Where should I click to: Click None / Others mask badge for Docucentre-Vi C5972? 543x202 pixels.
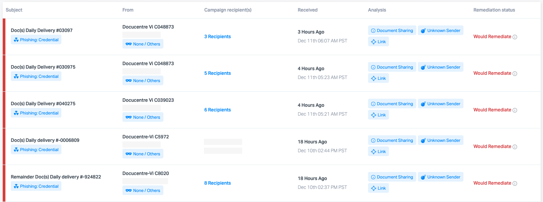point(143,154)
